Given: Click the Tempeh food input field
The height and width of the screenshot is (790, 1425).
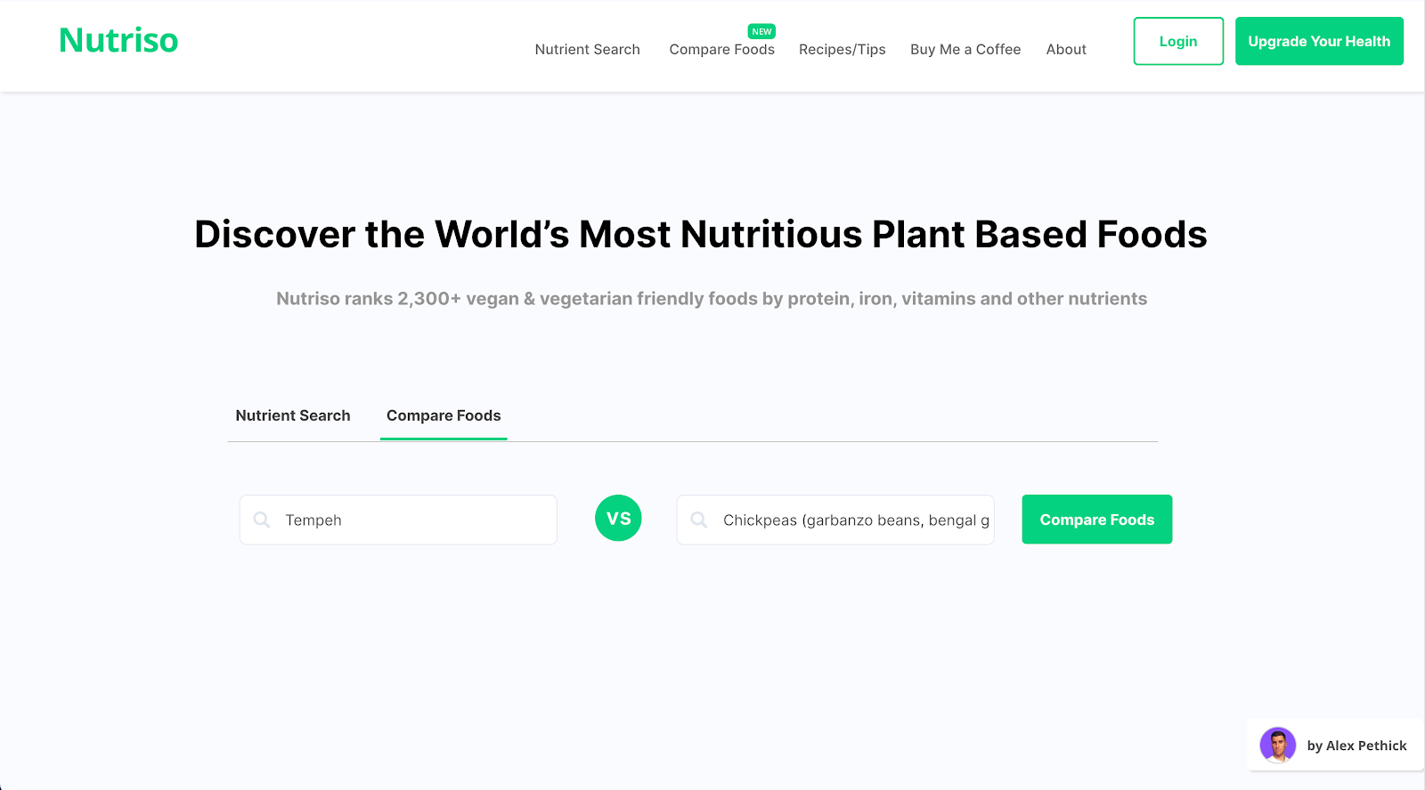Looking at the screenshot, I should (x=398, y=520).
